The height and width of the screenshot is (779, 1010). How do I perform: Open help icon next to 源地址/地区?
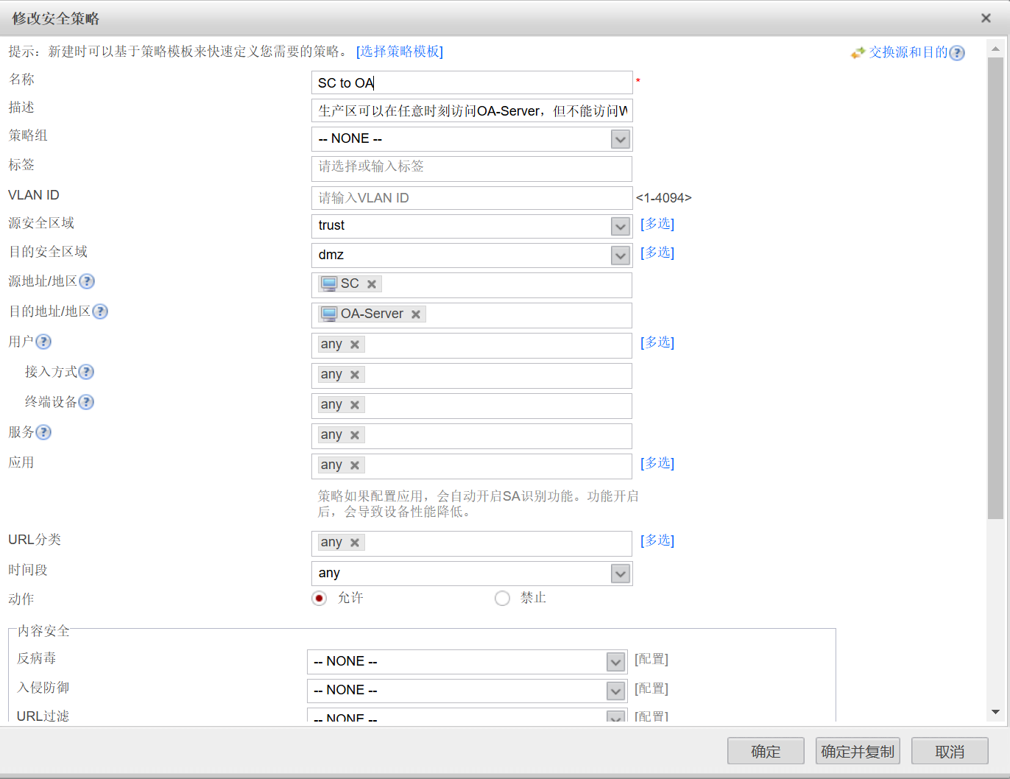pos(87,281)
